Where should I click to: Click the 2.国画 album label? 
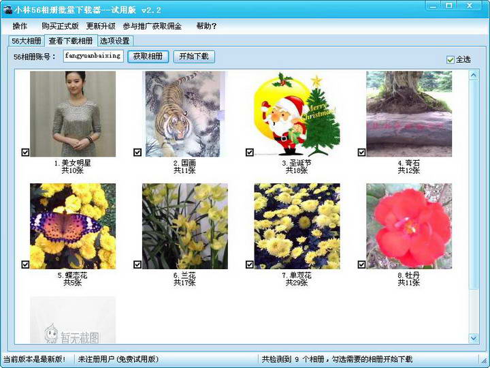184,163
